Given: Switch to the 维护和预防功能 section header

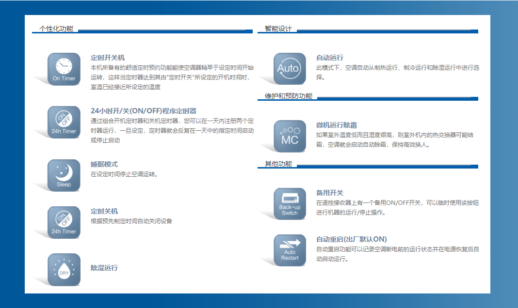Looking at the screenshot, I should tap(289, 96).
